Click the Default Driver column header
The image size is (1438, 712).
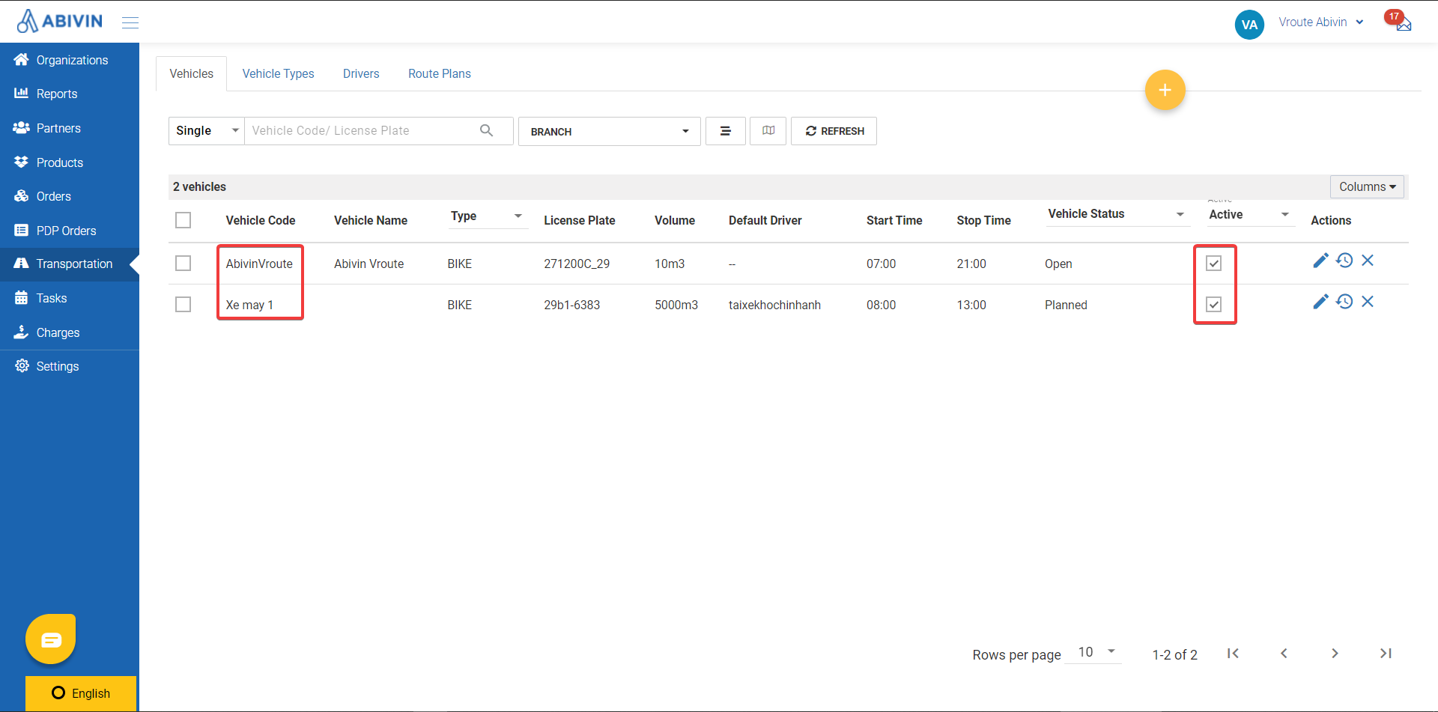pos(765,220)
